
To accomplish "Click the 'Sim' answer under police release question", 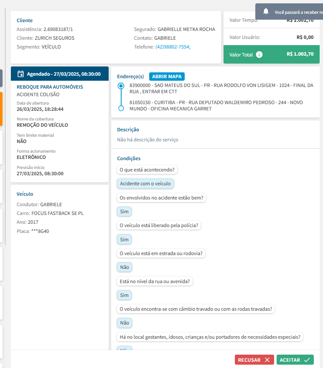I will pyautogui.click(x=124, y=239).
